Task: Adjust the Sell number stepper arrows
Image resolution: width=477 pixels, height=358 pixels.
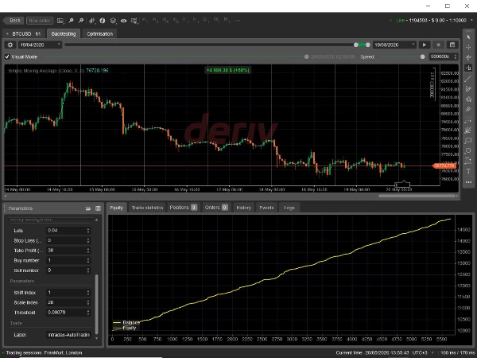Action: point(88,270)
